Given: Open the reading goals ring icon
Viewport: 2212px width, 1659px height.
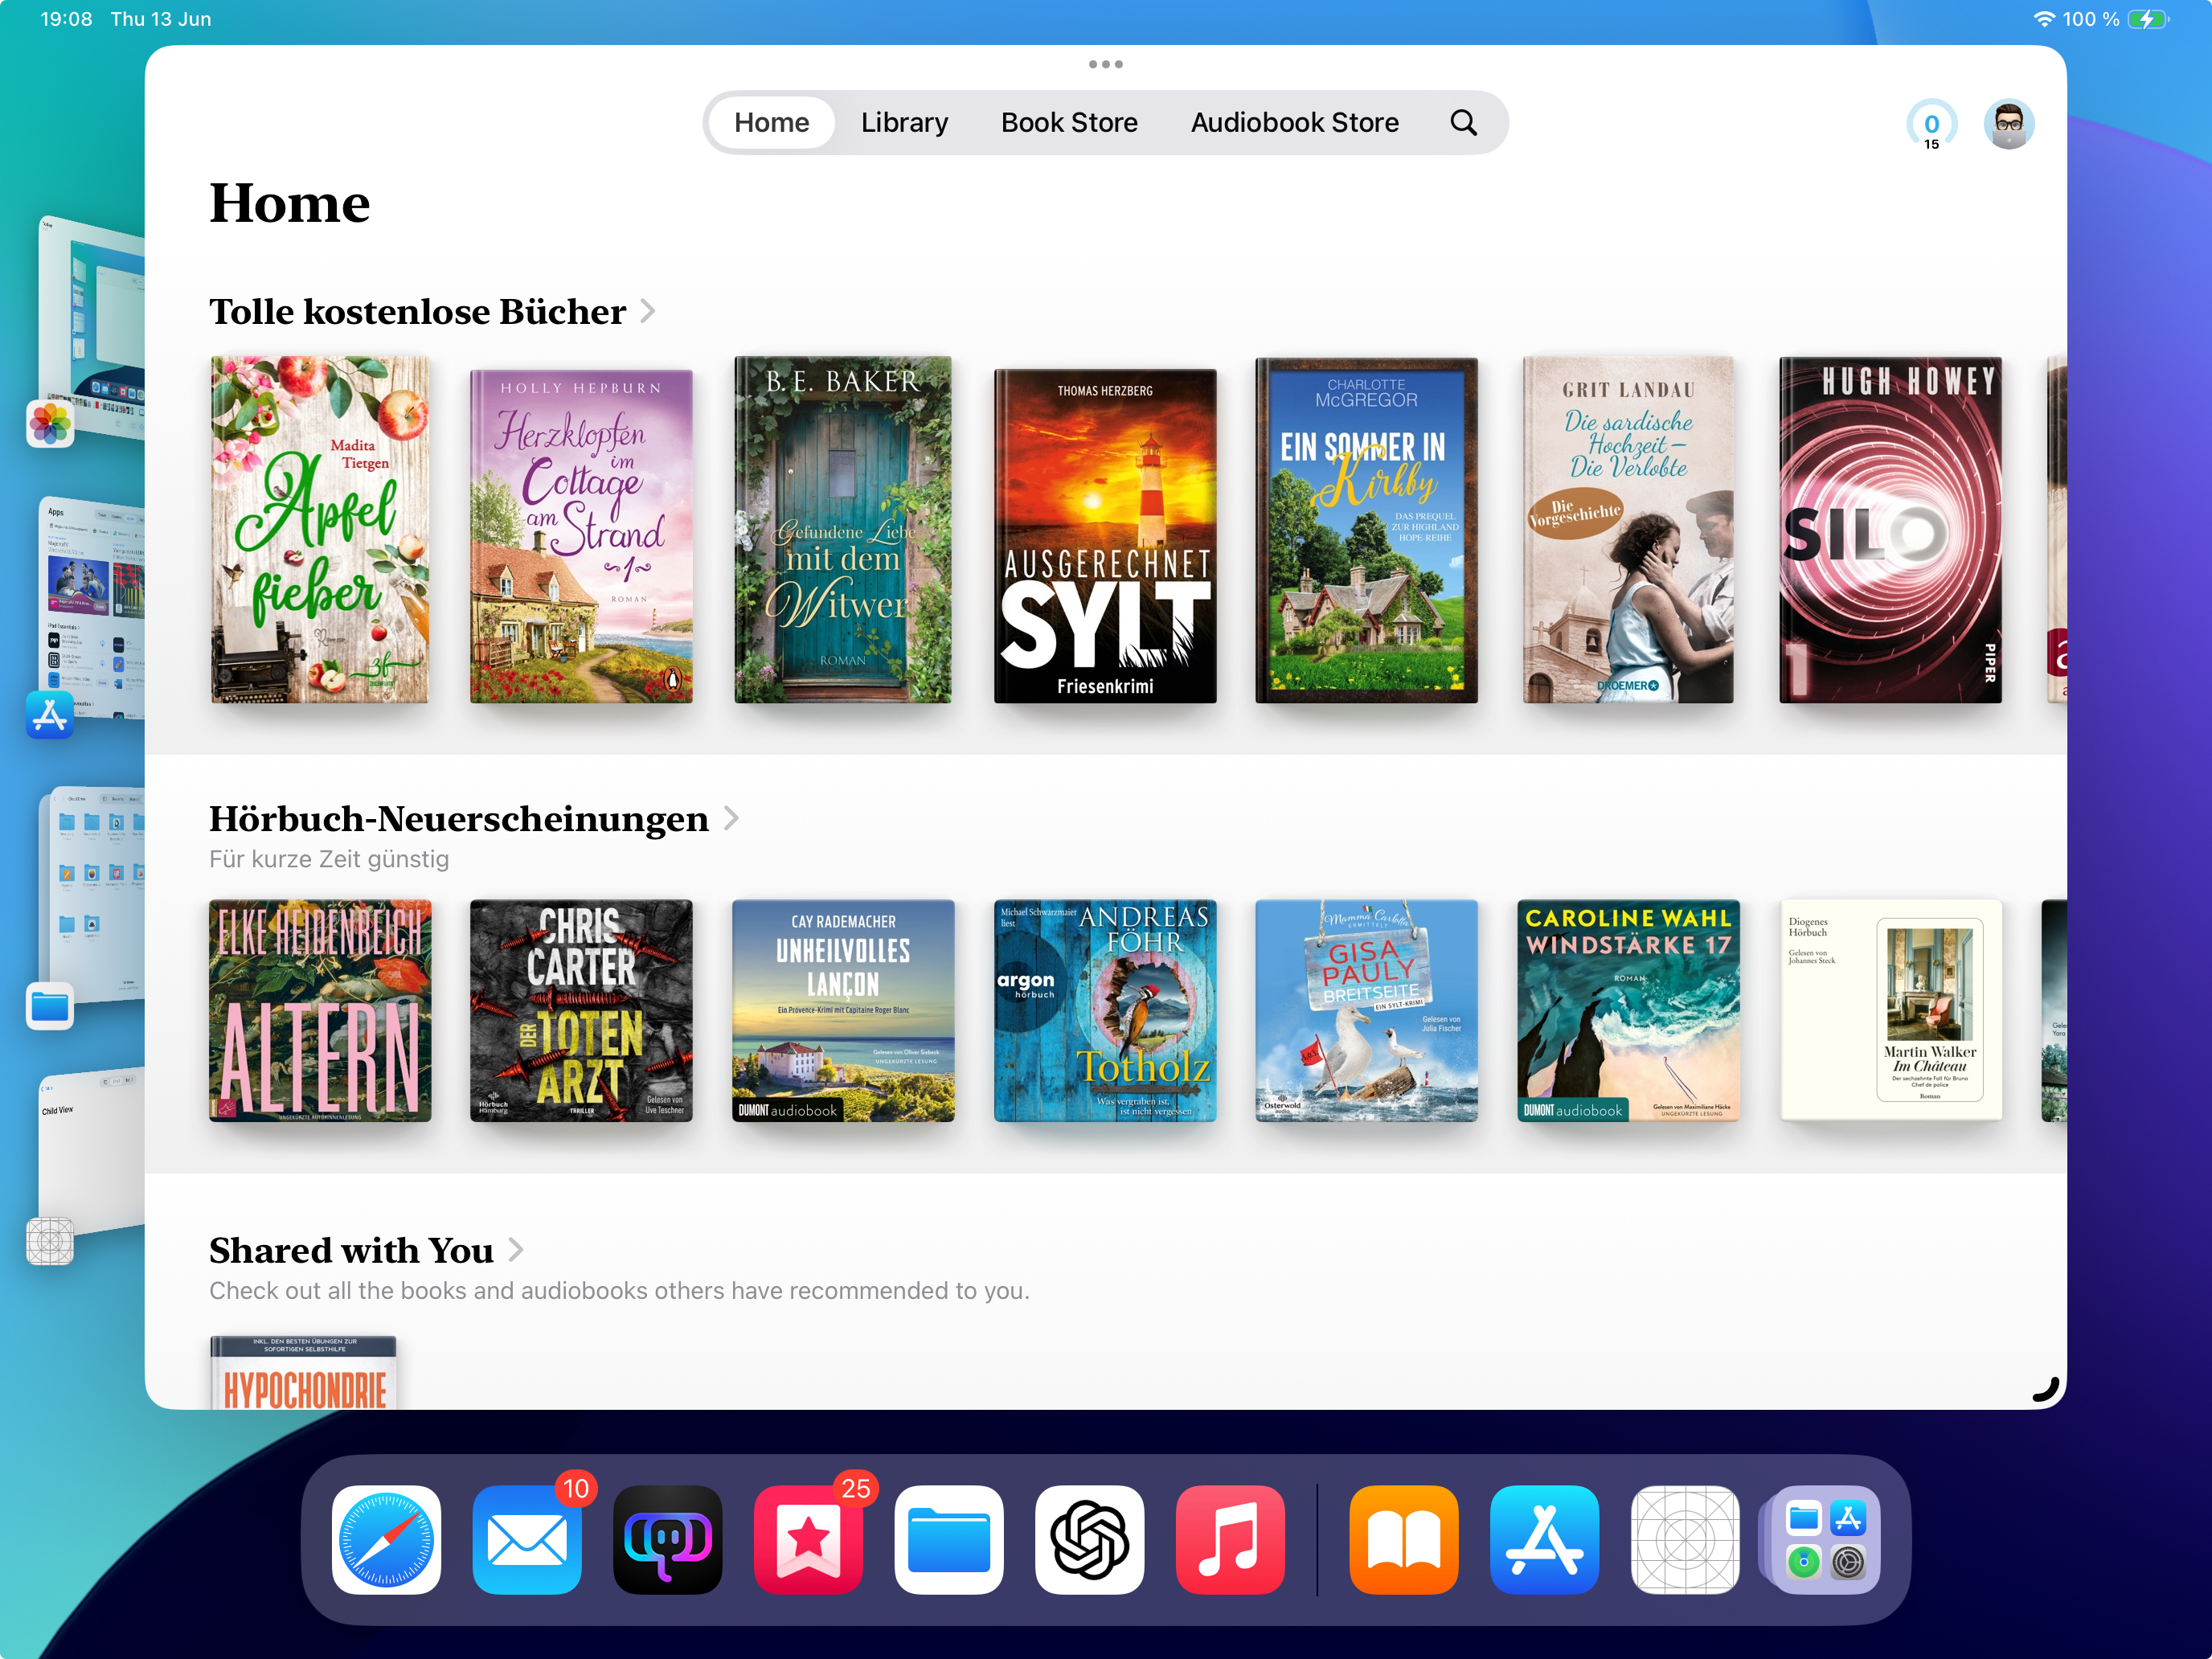Looking at the screenshot, I should click(x=1931, y=125).
